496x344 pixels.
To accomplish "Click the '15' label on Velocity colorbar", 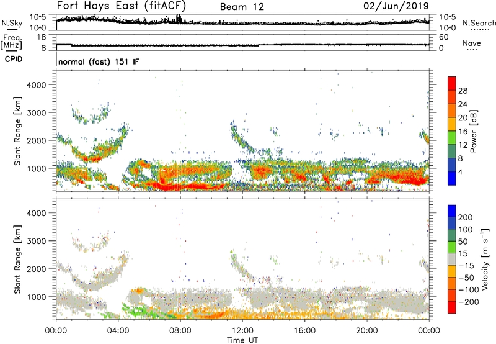I will click(463, 253).
